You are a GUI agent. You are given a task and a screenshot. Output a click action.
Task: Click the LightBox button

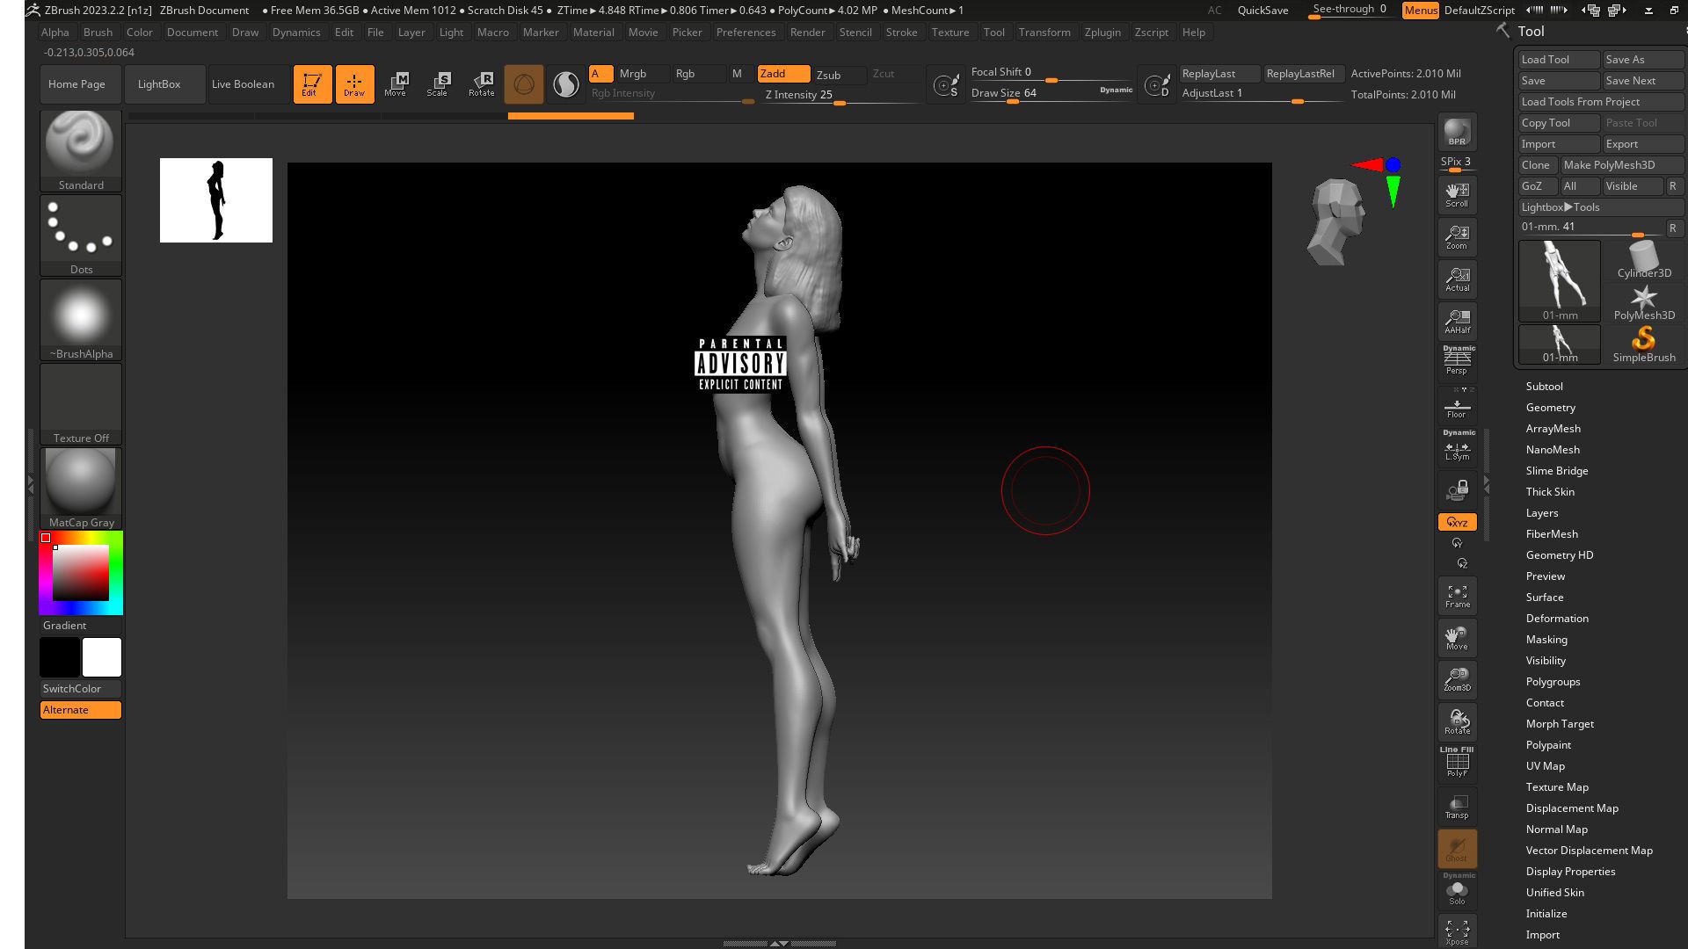(x=164, y=84)
